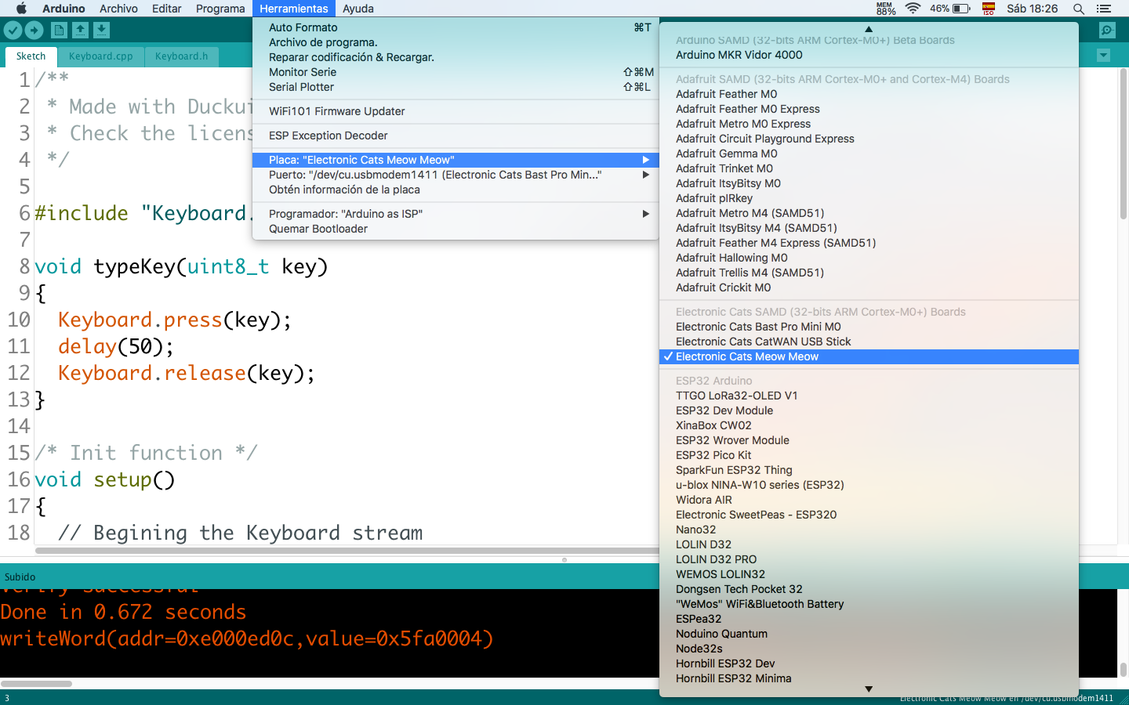
Task: Select Obtén información de la placa
Action: (x=456, y=190)
